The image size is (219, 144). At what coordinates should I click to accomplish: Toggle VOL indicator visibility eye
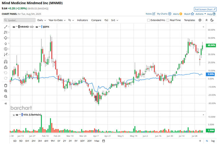[x=17, y=115]
